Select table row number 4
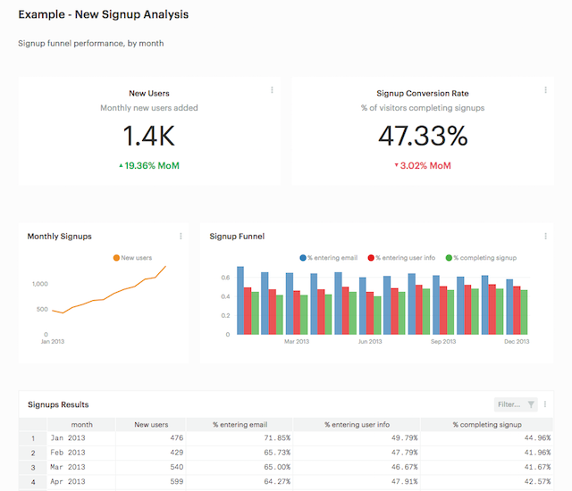Screen dimensions: 572x491 point(33,482)
